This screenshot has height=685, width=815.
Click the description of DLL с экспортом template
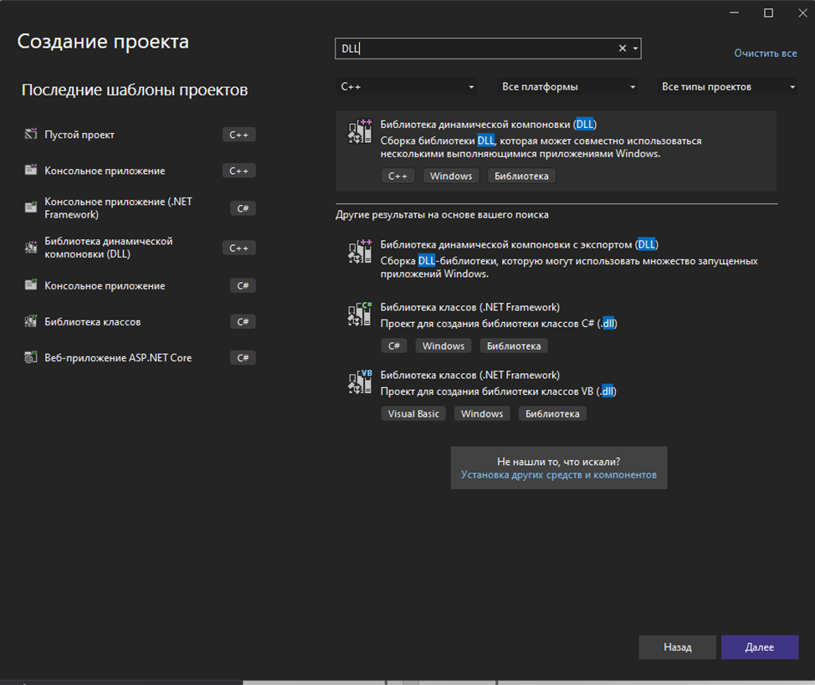[569, 267]
